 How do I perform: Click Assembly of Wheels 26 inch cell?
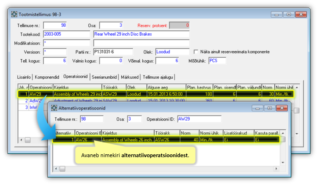coord(128,140)
